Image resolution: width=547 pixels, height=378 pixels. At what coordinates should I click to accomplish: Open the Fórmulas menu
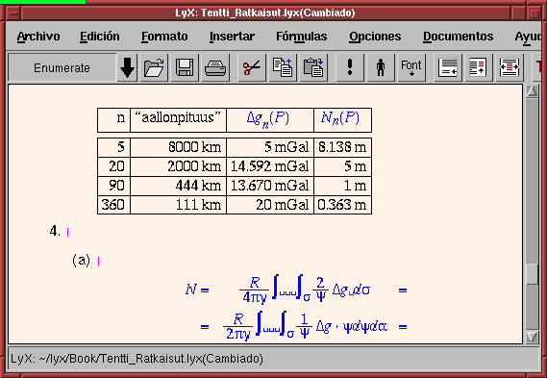point(302,37)
